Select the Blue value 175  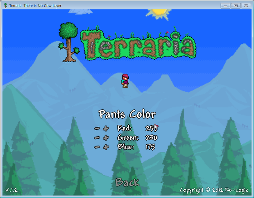(x=150, y=147)
